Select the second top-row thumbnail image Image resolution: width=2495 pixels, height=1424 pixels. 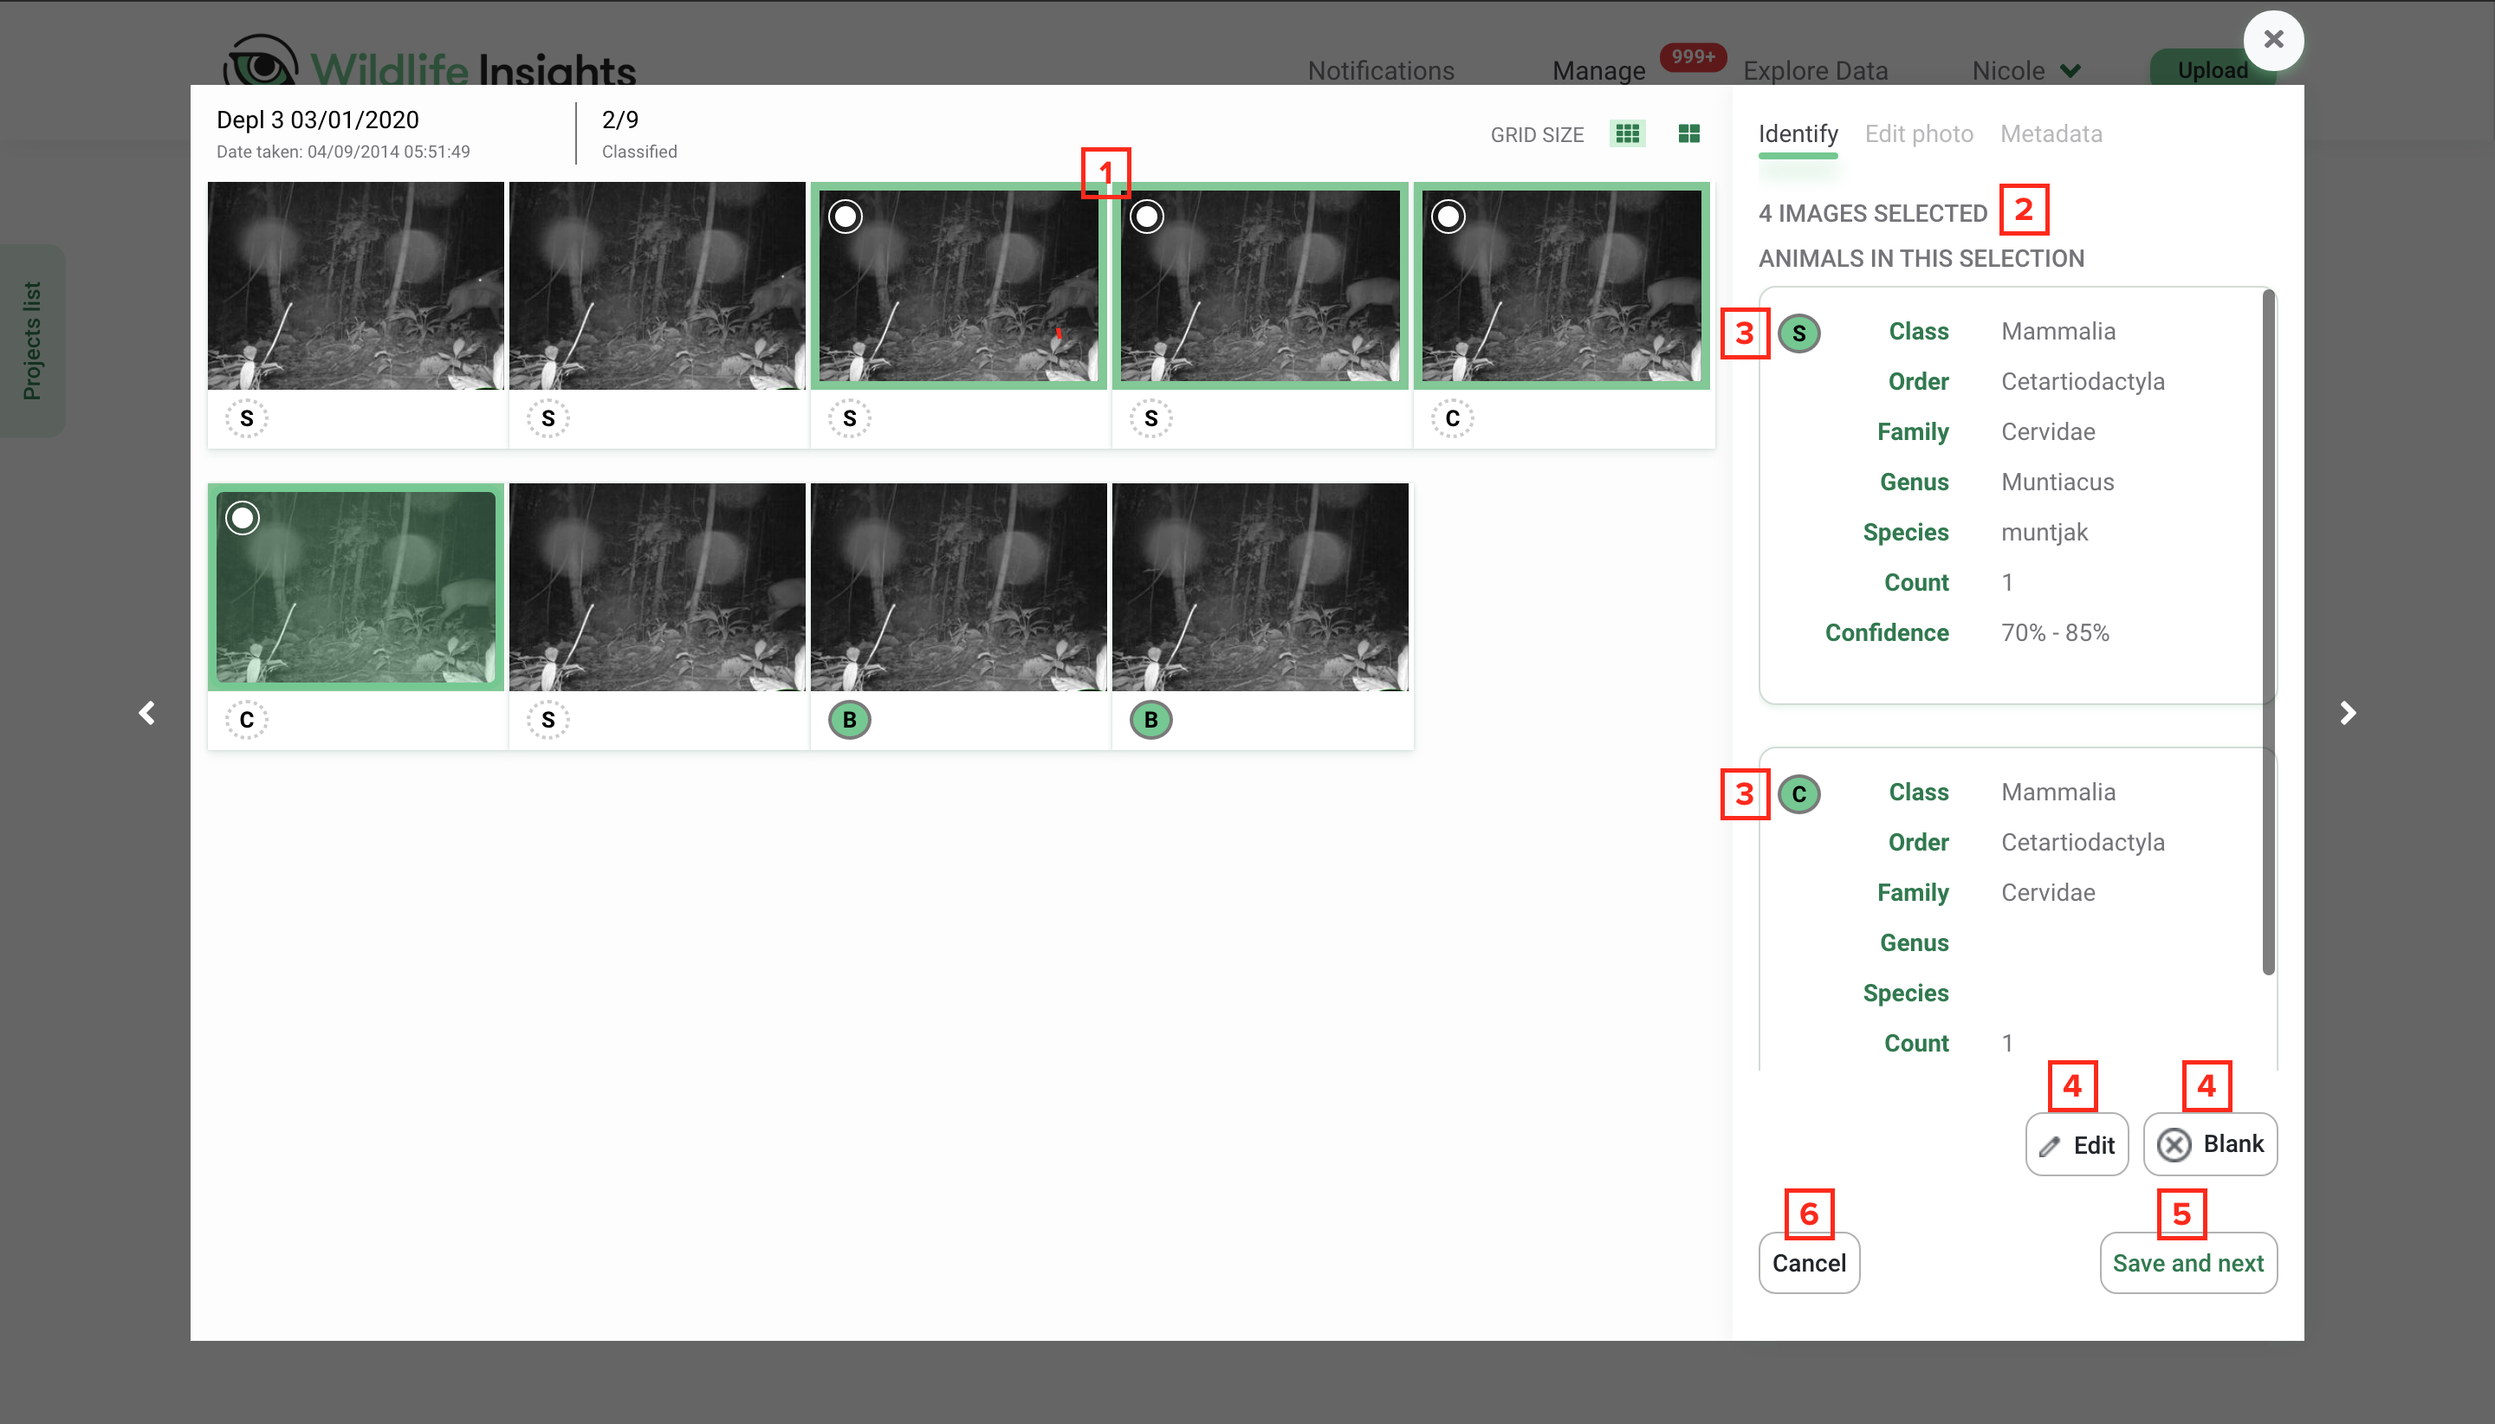point(658,286)
